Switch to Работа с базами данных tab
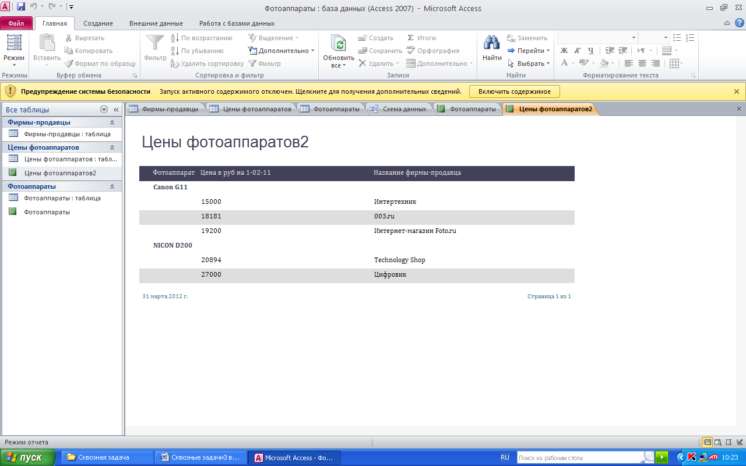 [x=237, y=23]
